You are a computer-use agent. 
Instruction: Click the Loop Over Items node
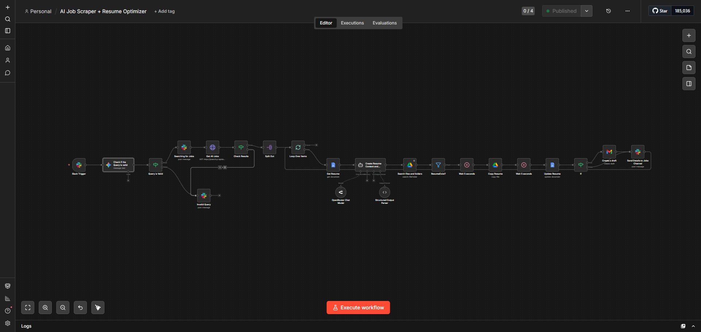point(298,148)
